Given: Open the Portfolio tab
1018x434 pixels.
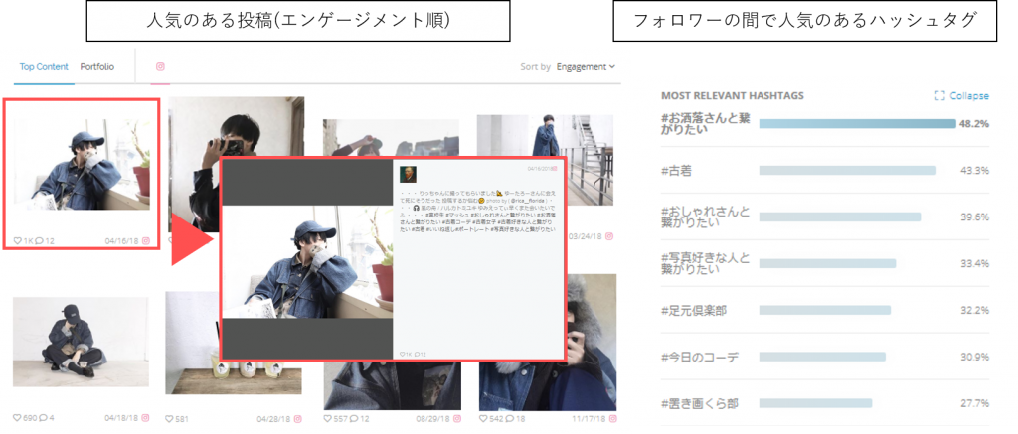Looking at the screenshot, I should click(x=97, y=67).
